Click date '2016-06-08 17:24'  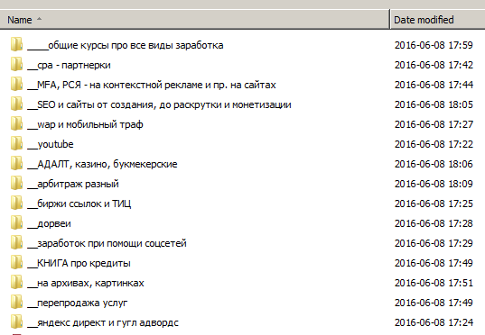tap(434, 322)
